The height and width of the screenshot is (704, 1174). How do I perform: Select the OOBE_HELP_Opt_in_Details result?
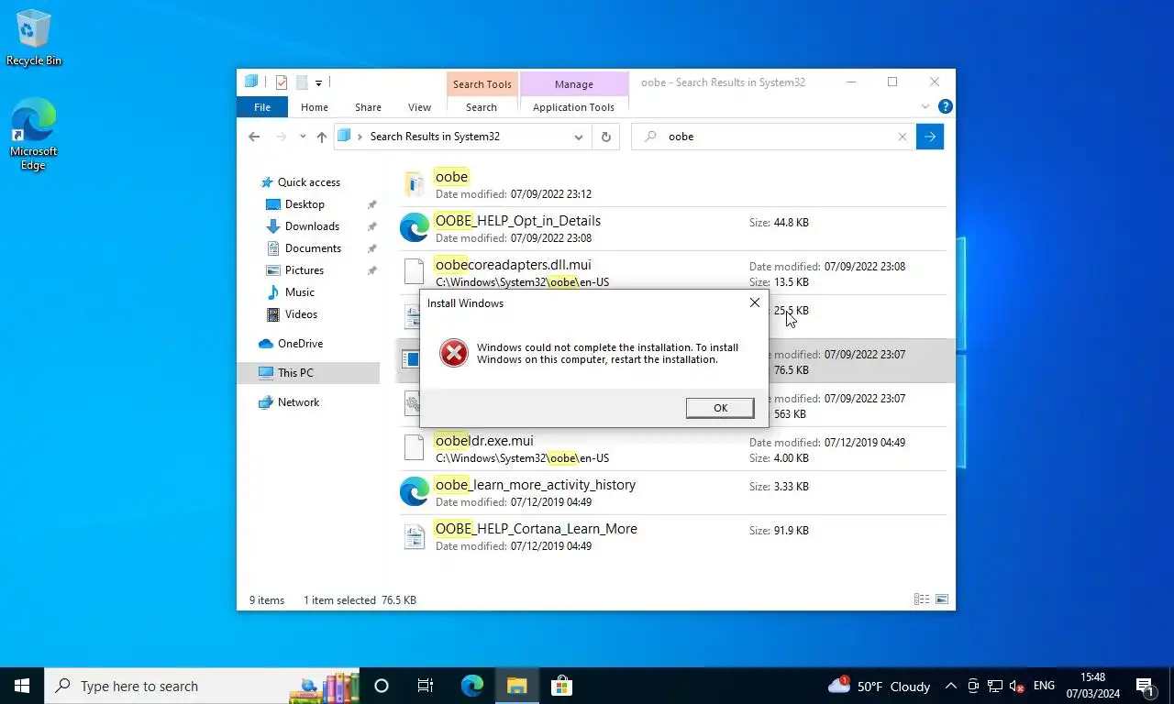(673, 229)
